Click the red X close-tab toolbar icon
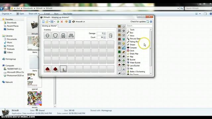Image resolution: width=212 pixels, height=119 pixels. [x=62, y=21]
